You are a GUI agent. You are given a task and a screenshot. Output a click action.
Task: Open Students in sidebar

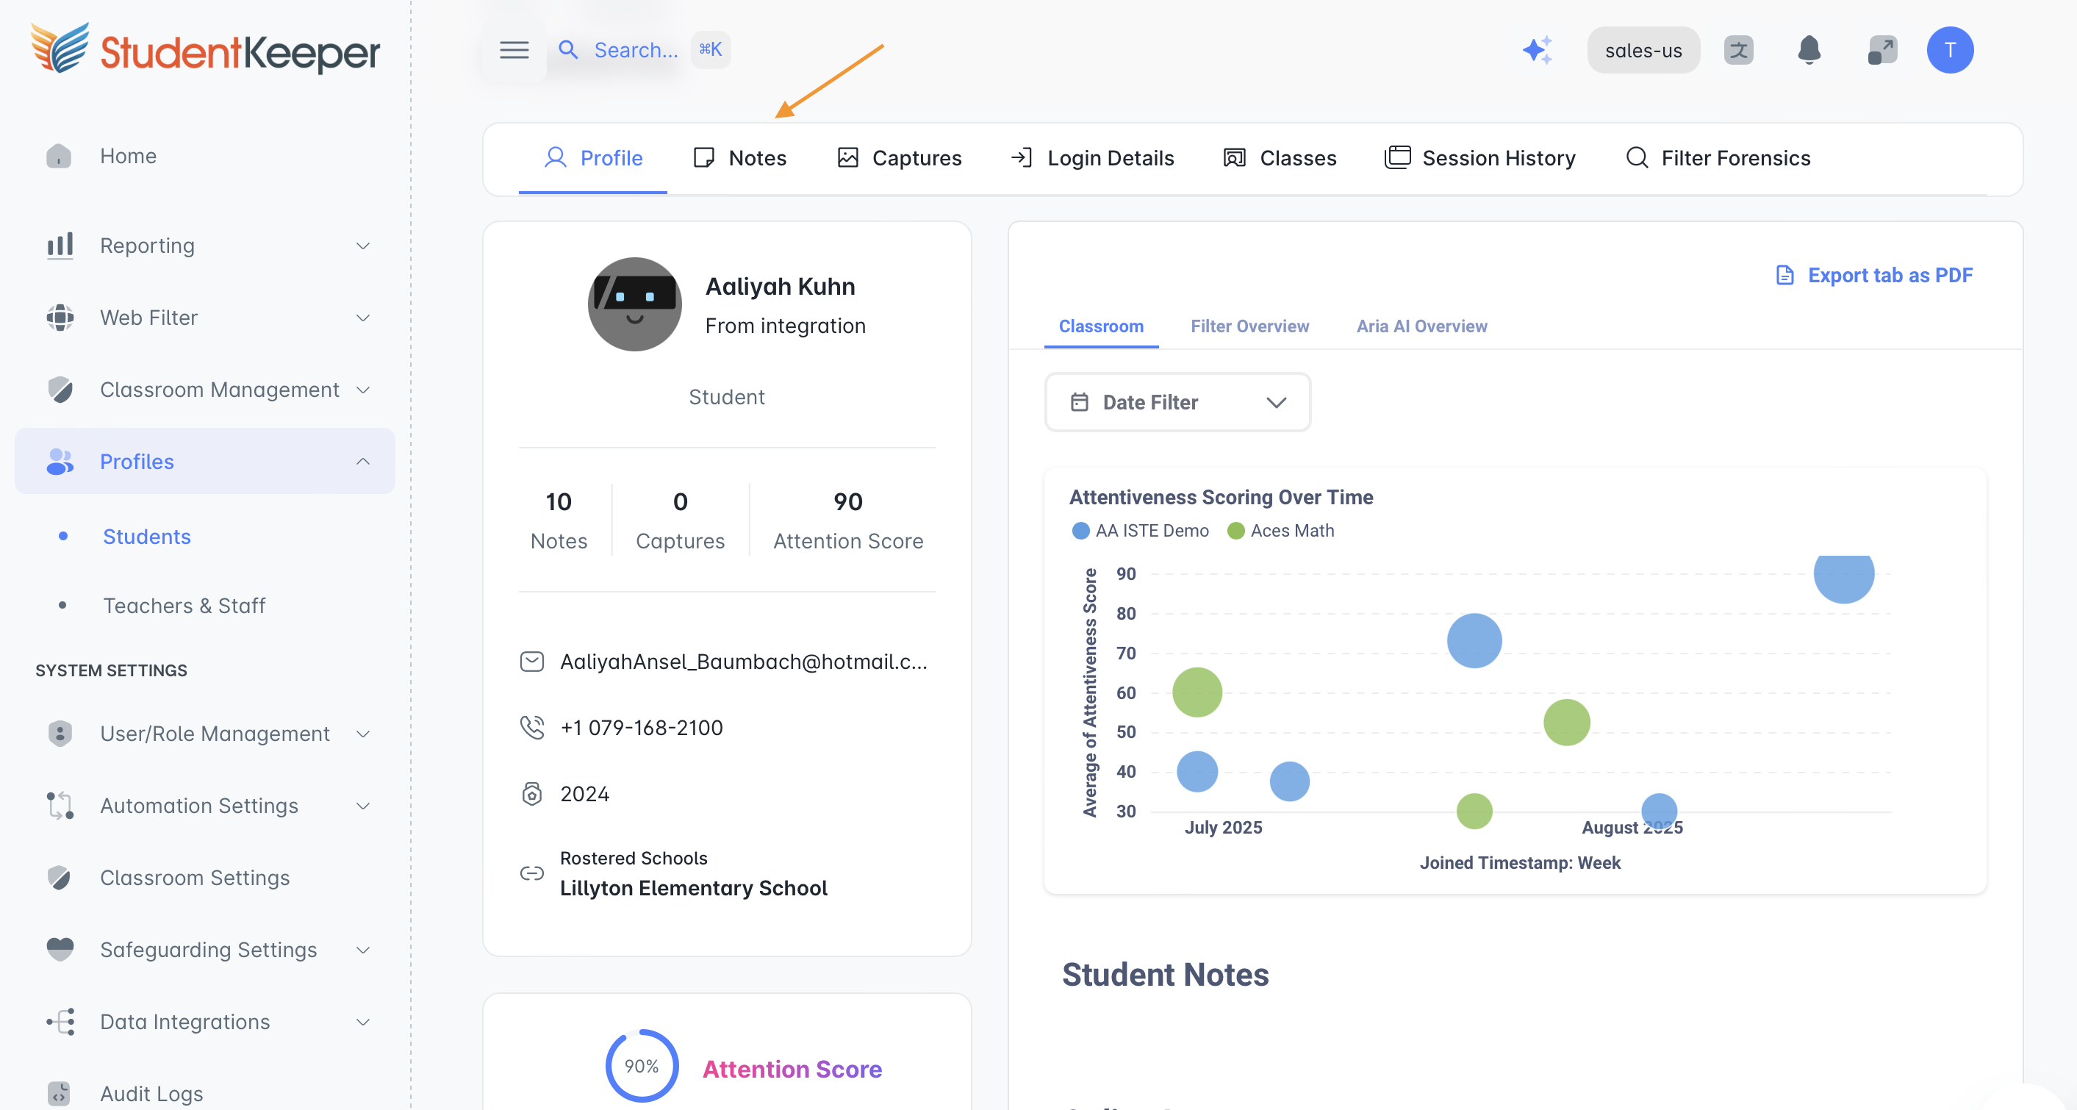147,537
